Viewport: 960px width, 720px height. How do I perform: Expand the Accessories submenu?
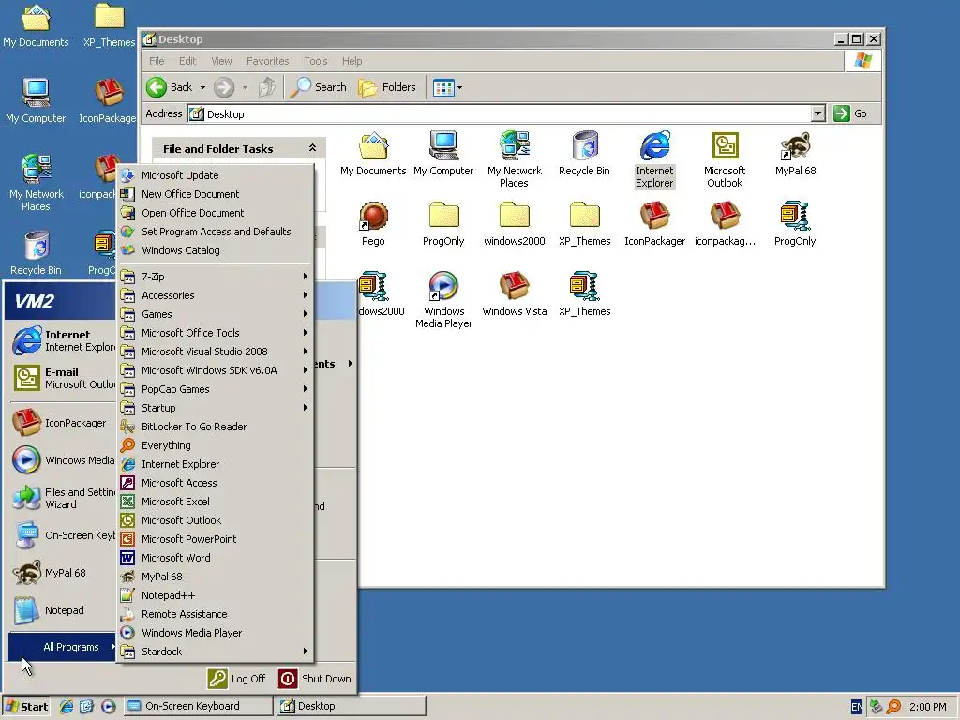pos(216,295)
